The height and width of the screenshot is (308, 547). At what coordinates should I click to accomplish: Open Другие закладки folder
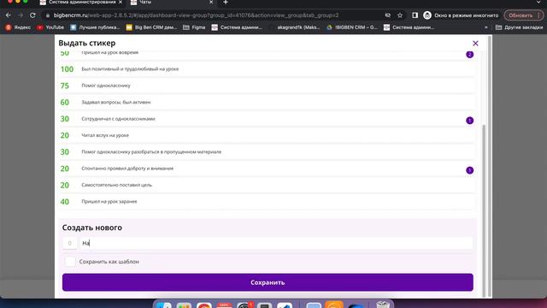point(519,27)
